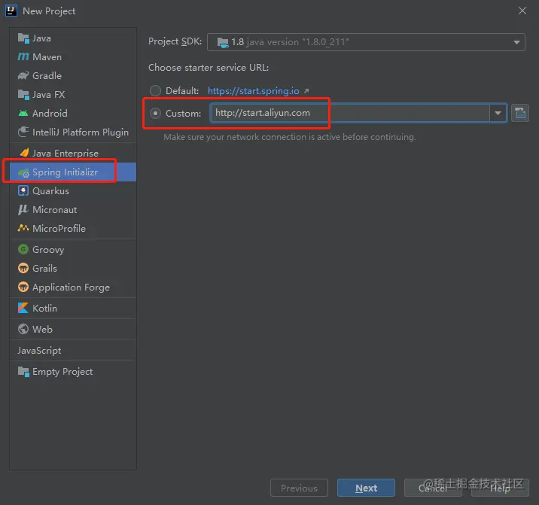539x505 pixels.
Task: Choose the Java Enterprise icon
Action: click(24, 153)
